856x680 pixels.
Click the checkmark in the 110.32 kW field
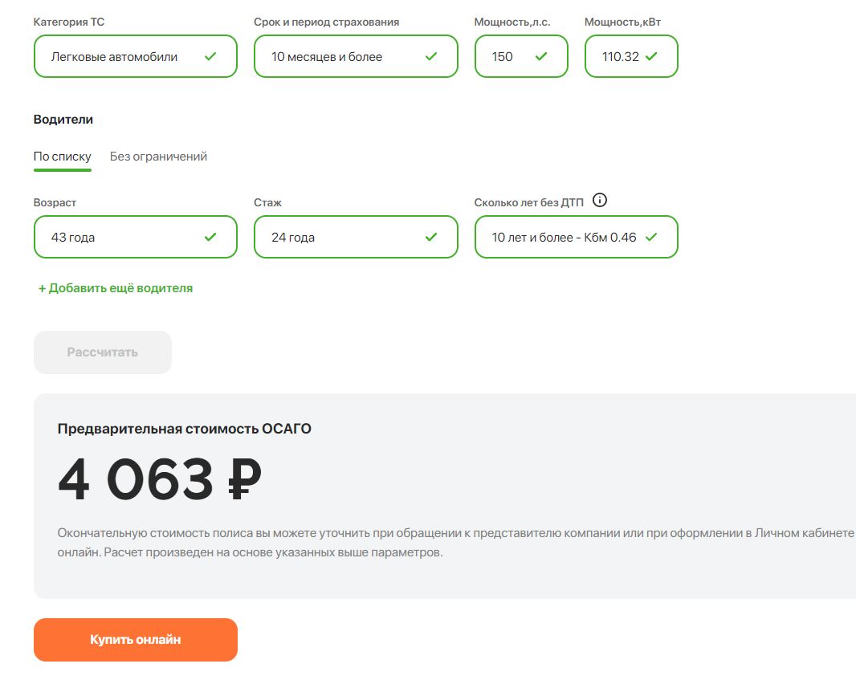coord(650,56)
